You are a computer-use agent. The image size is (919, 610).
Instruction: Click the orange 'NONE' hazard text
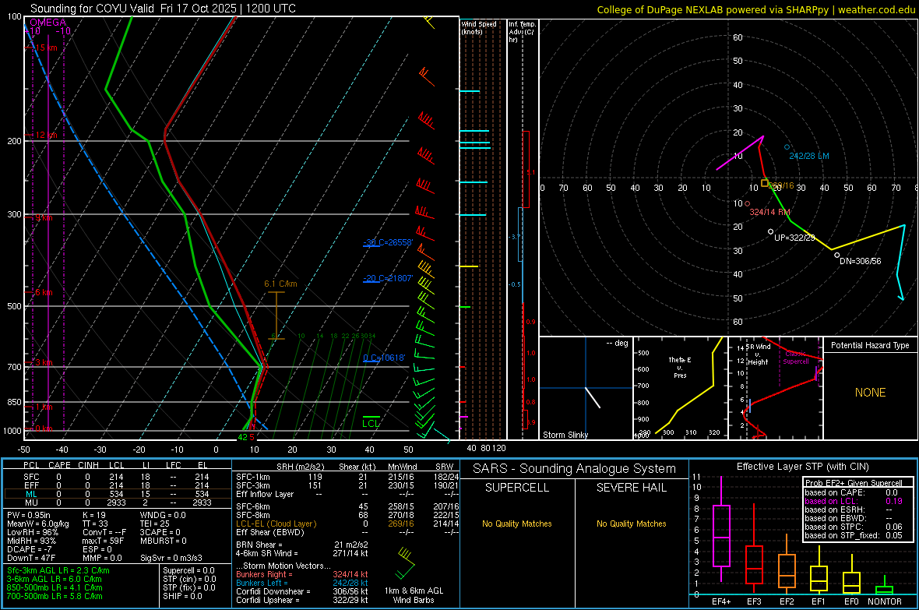[871, 393]
